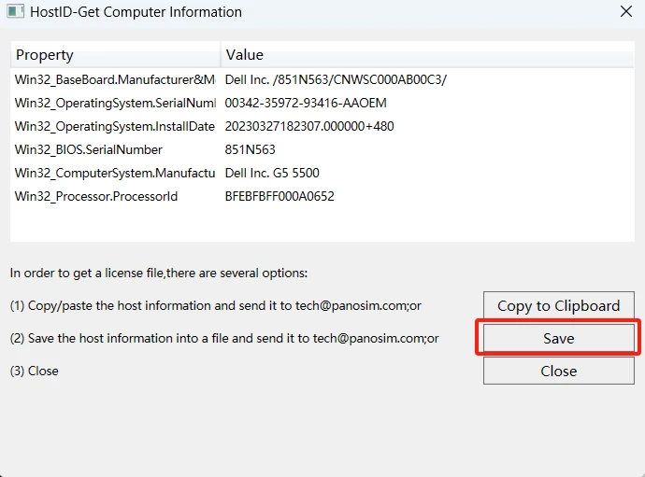Click the BIOS serial value 851N563
The height and width of the screenshot is (477, 645).
tap(251, 149)
